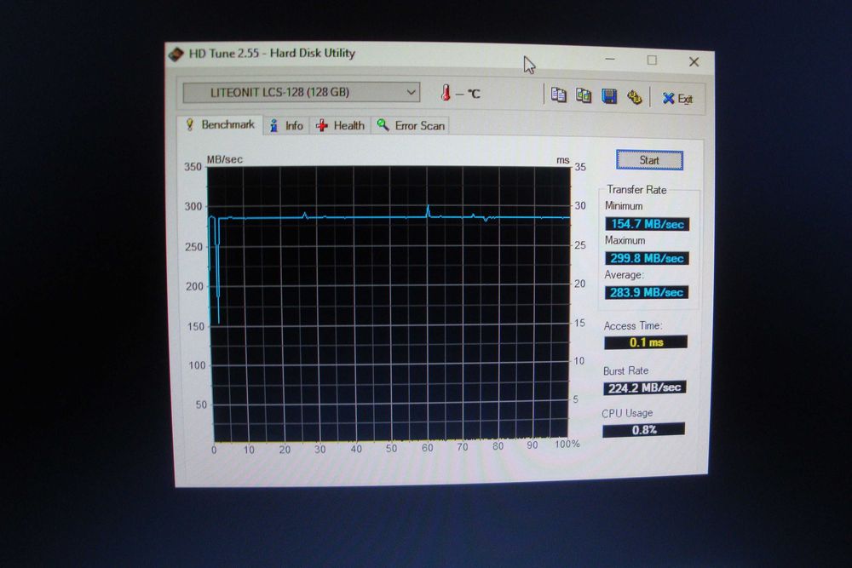Click the thermometer temperature indicator
Screen dimensions: 852x568
coord(461,93)
